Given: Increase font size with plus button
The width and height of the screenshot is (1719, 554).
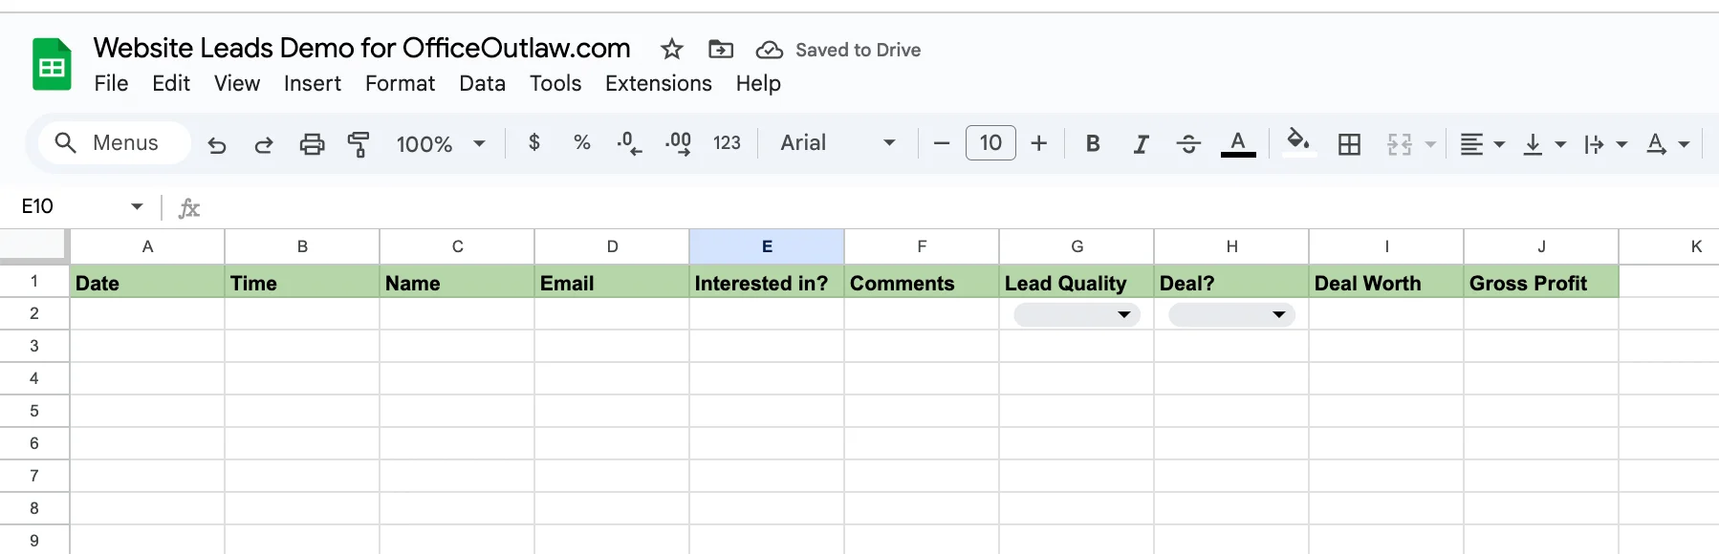Looking at the screenshot, I should pyautogui.click(x=1039, y=143).
